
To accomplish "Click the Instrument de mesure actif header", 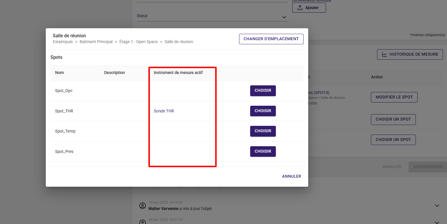I will pos(178,73).
